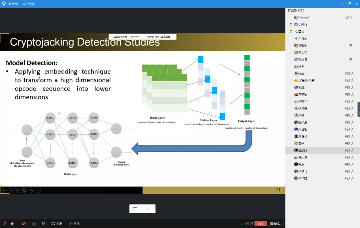Click 赵文洁's avatar
360x228 pixels.
pyautogui.click(x=296, y=122)
